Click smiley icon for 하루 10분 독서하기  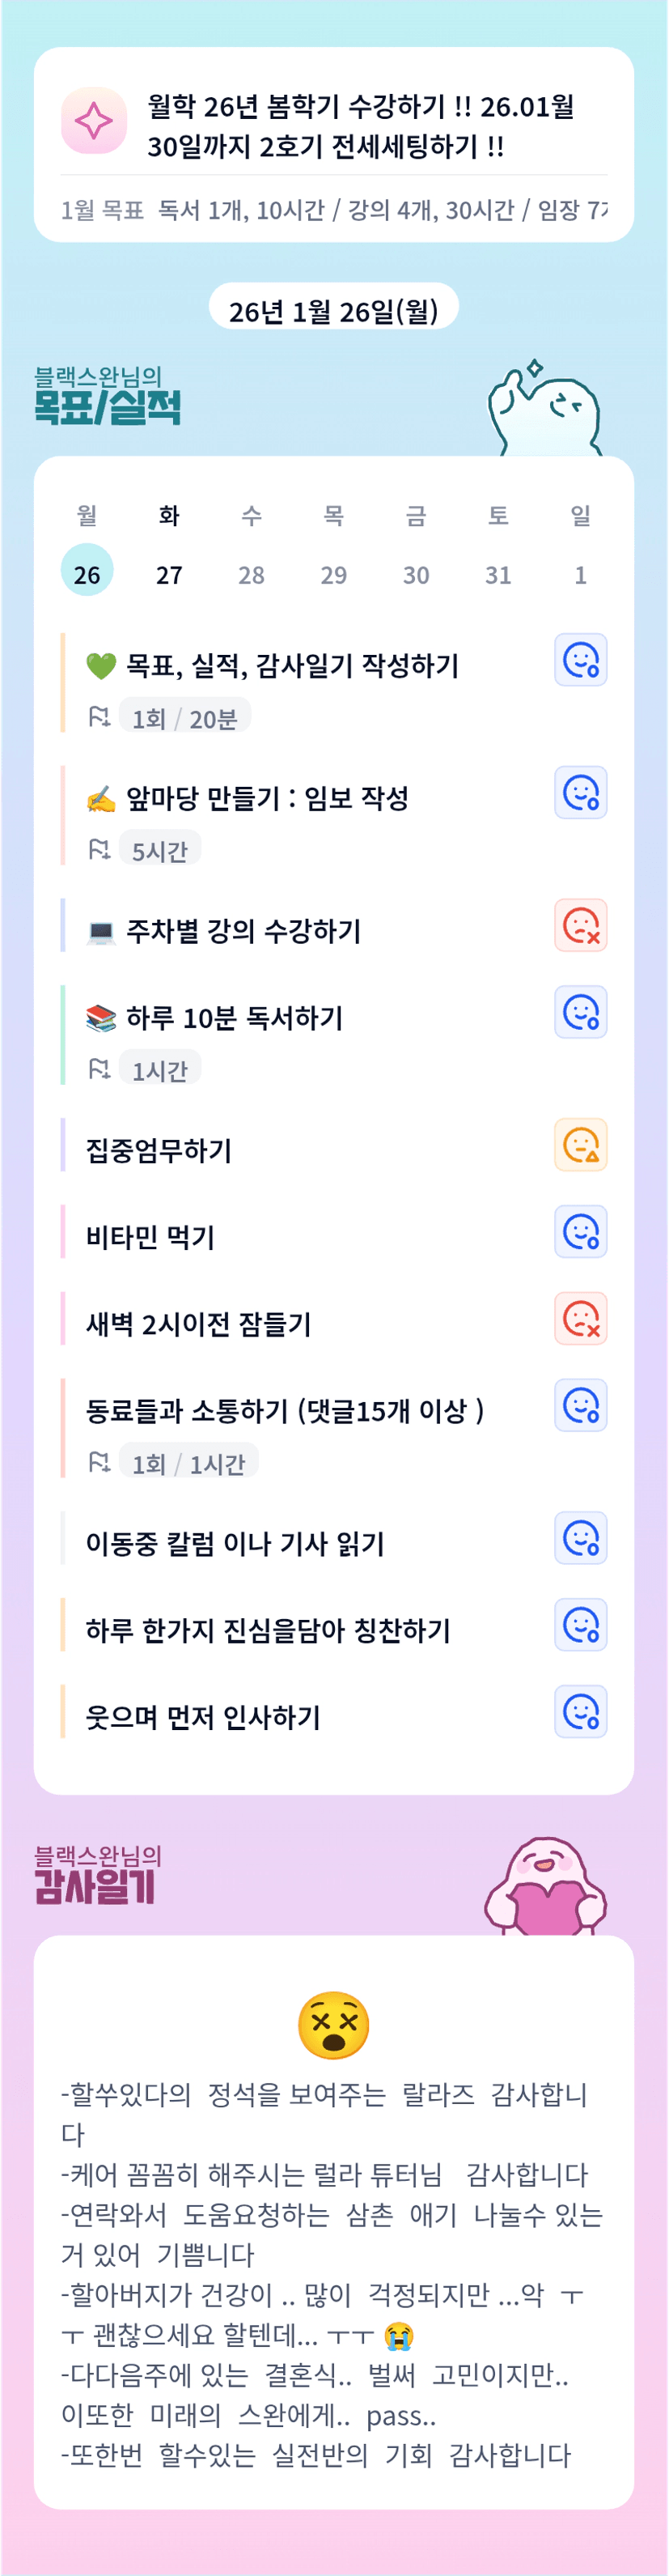(x=580, y=1012)
